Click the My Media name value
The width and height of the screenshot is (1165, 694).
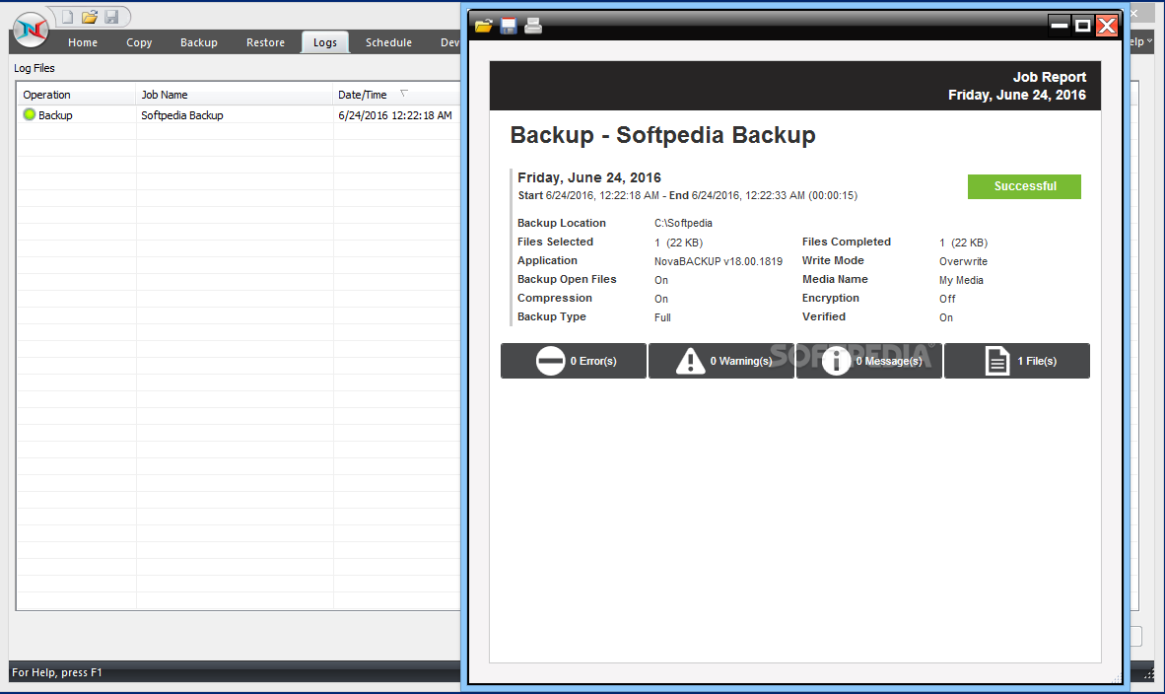point(961,280)
